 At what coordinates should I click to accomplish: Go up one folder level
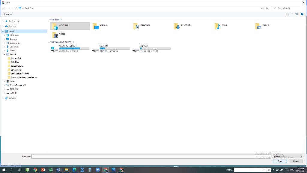(x=16, y=8)
